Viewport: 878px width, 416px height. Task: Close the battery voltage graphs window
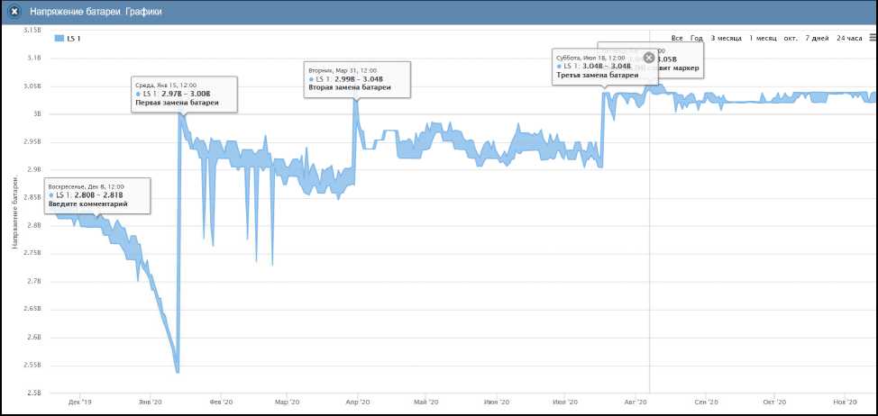(x=15, y=11)
